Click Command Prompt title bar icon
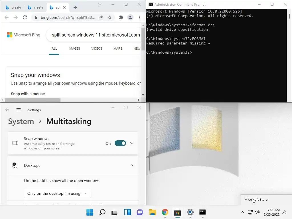292x219 pixels. [151, 5]
